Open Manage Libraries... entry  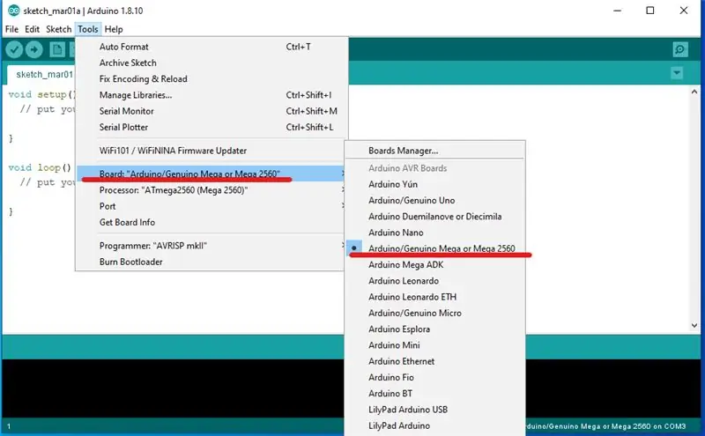click(211, 95)
